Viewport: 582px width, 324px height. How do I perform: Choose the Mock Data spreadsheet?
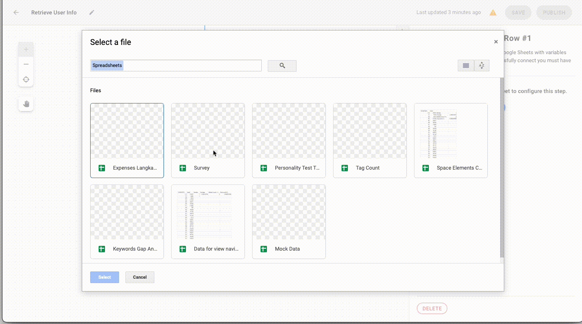click(289, 221)
